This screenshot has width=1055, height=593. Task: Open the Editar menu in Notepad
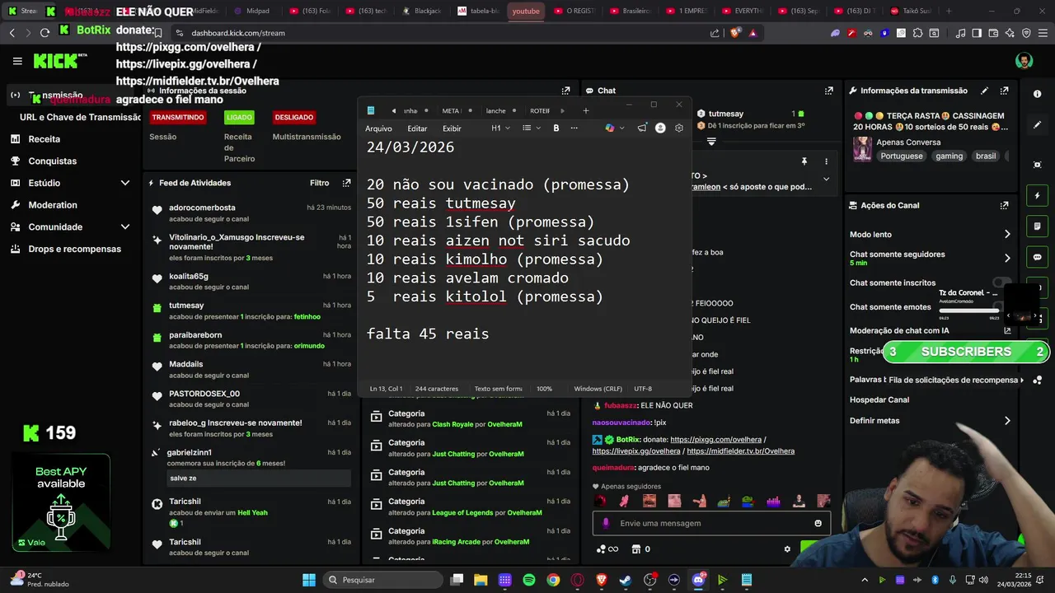(x=417, y=128)
